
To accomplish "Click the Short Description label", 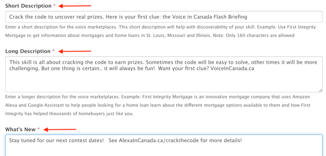I will point(28,6).
